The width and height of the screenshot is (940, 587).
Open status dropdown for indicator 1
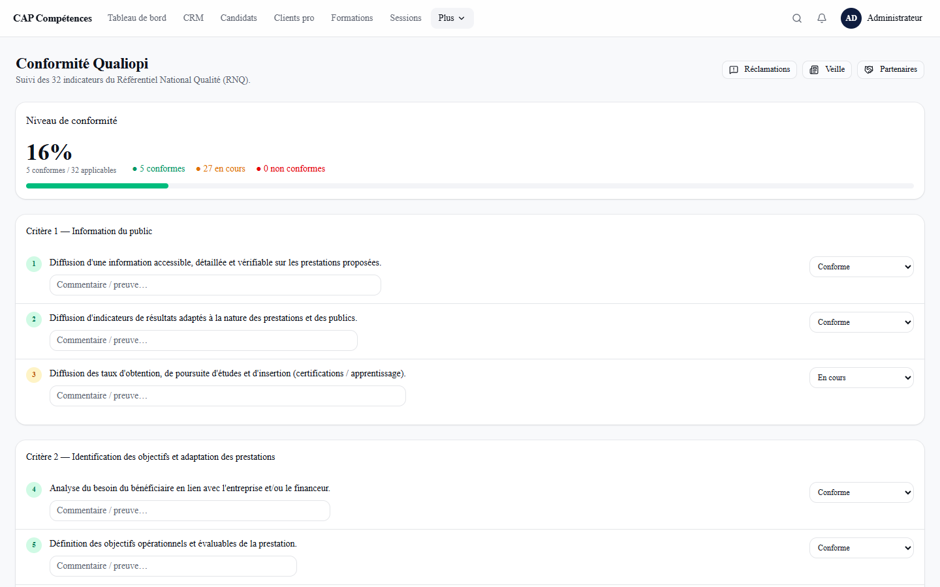tap(862, 267)
